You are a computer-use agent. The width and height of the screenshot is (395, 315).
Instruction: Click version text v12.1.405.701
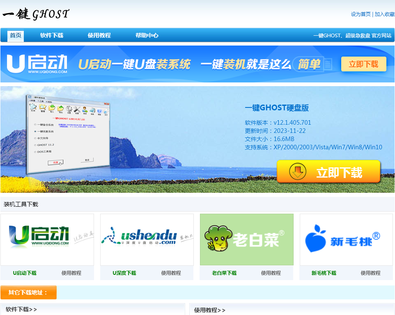pyautogui.click(x=292, y=123)
